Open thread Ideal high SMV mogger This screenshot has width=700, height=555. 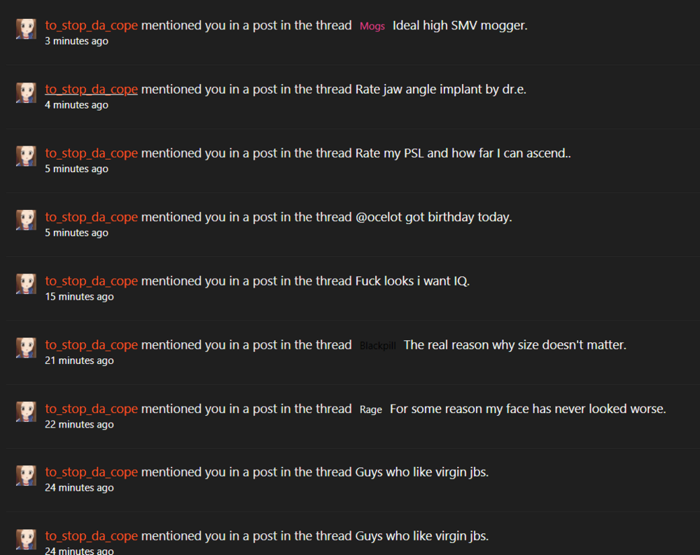[x=460, y=25]
